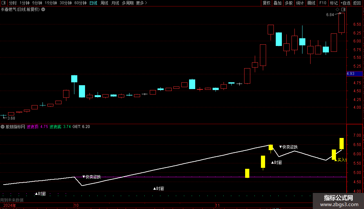Click the month 11 date axis label
The width and height of the screenshot is (364, 209).
[x=217, y=205]
